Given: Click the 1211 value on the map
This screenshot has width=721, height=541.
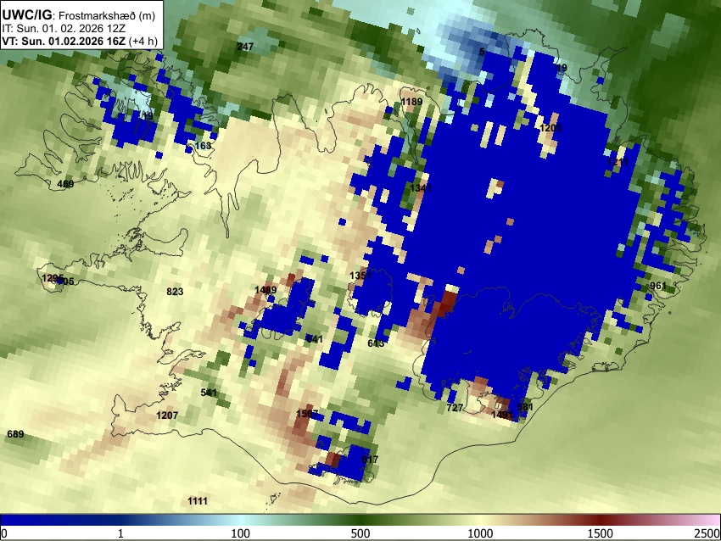Looking at the screenshot, I should pyautogui.click(x=617, y=162).
